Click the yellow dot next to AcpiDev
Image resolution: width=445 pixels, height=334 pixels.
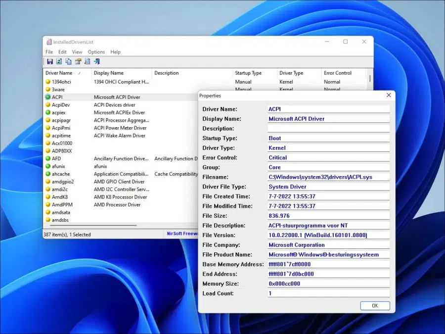(48, 104)
